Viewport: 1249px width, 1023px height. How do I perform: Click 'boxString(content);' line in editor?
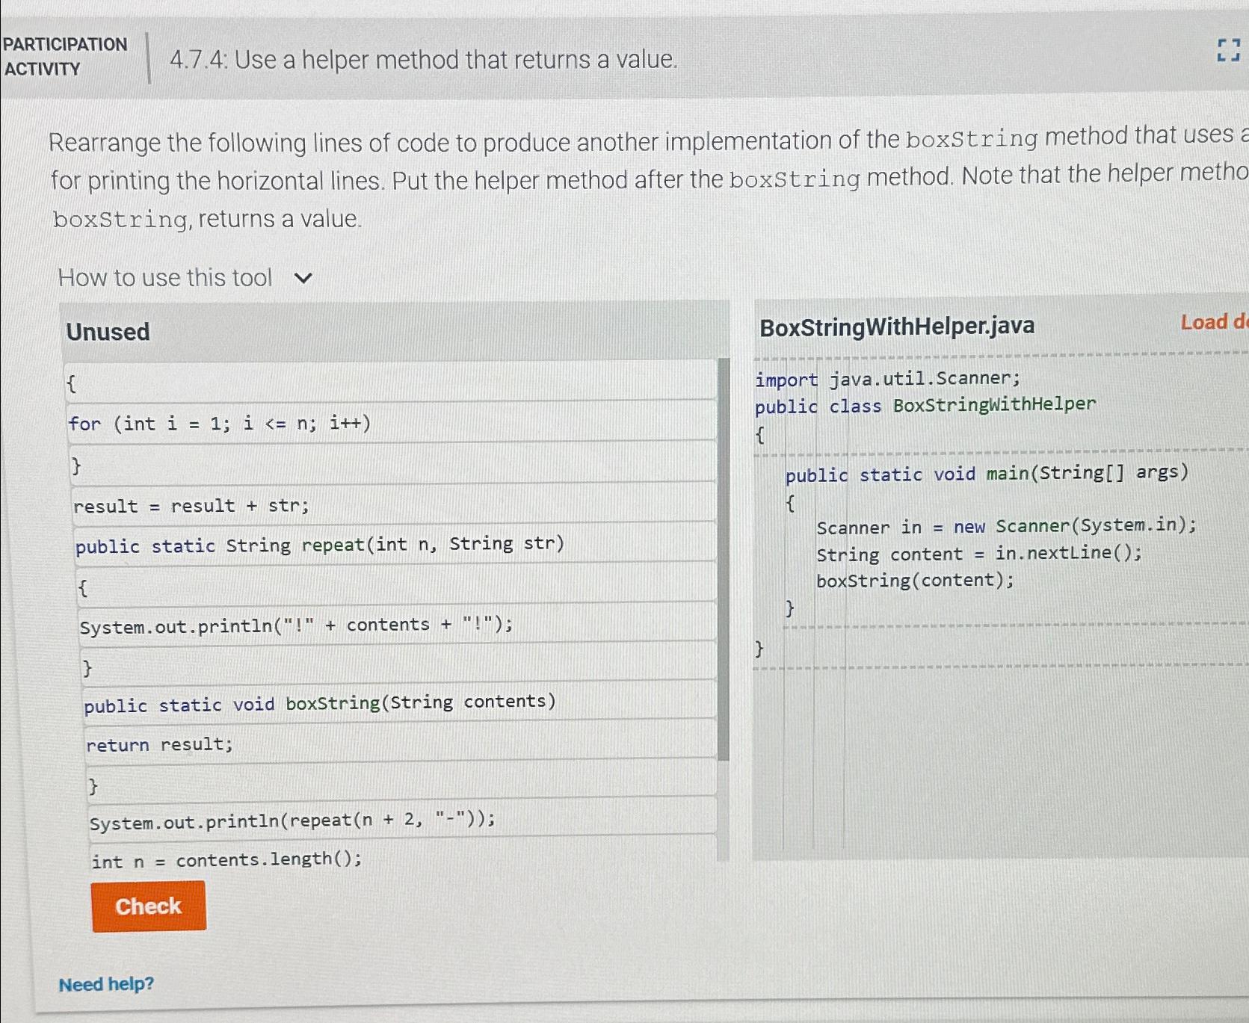[x=915, y=581]
